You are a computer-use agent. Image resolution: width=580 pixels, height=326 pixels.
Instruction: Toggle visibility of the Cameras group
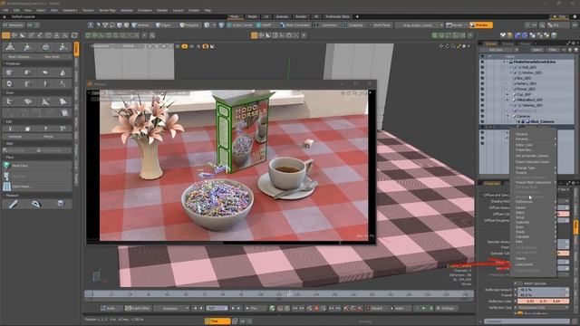point(482,116)
